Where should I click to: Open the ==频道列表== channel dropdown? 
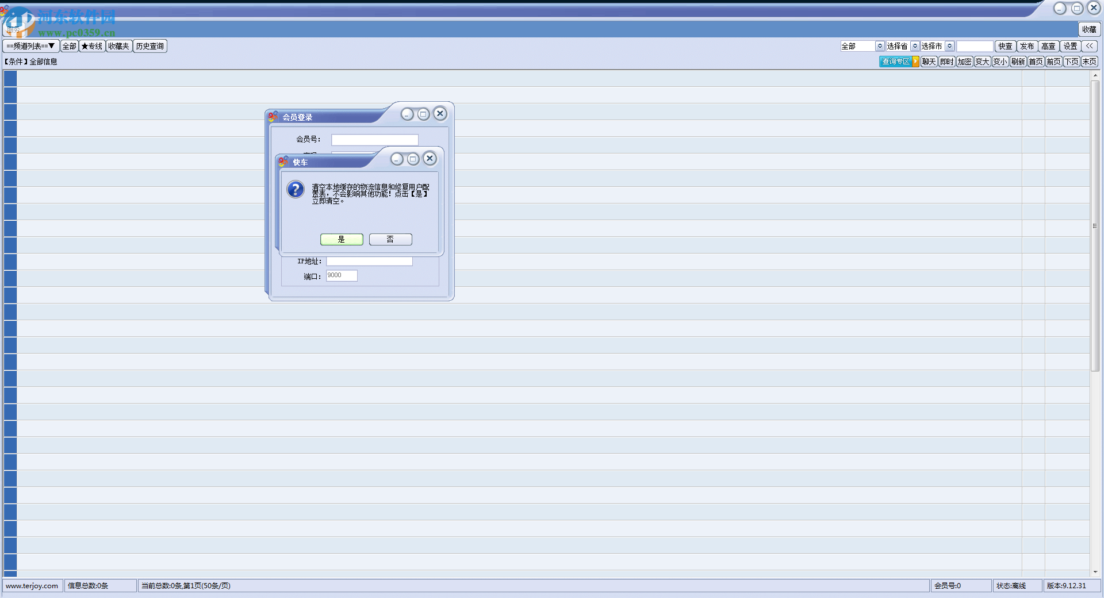[x=31, y=46]
